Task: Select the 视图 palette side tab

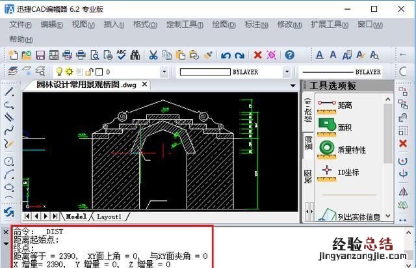Action: pos(308,176)
